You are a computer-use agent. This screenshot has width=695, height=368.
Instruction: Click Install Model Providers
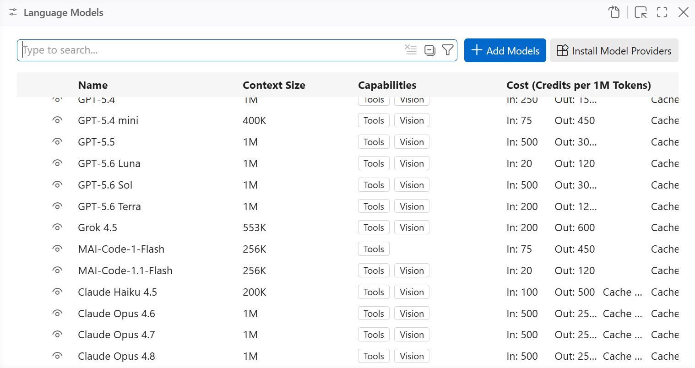click(x=614, y=50)
